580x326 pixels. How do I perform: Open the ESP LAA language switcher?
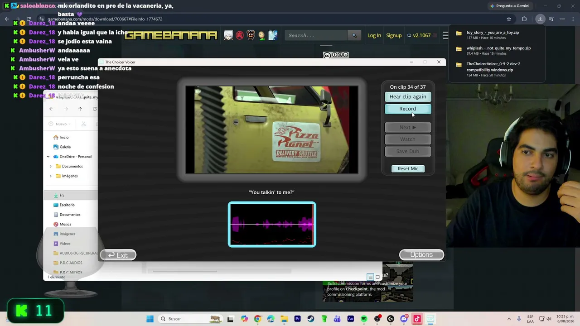531,319
